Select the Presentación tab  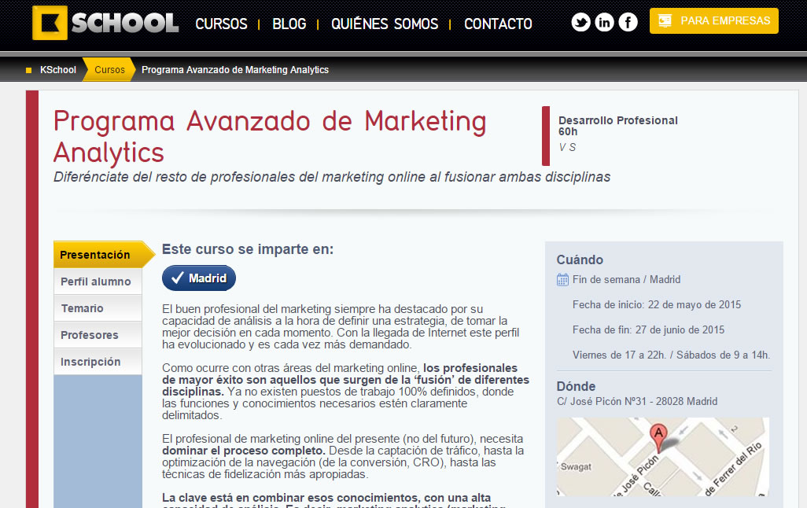click(96, 255)
